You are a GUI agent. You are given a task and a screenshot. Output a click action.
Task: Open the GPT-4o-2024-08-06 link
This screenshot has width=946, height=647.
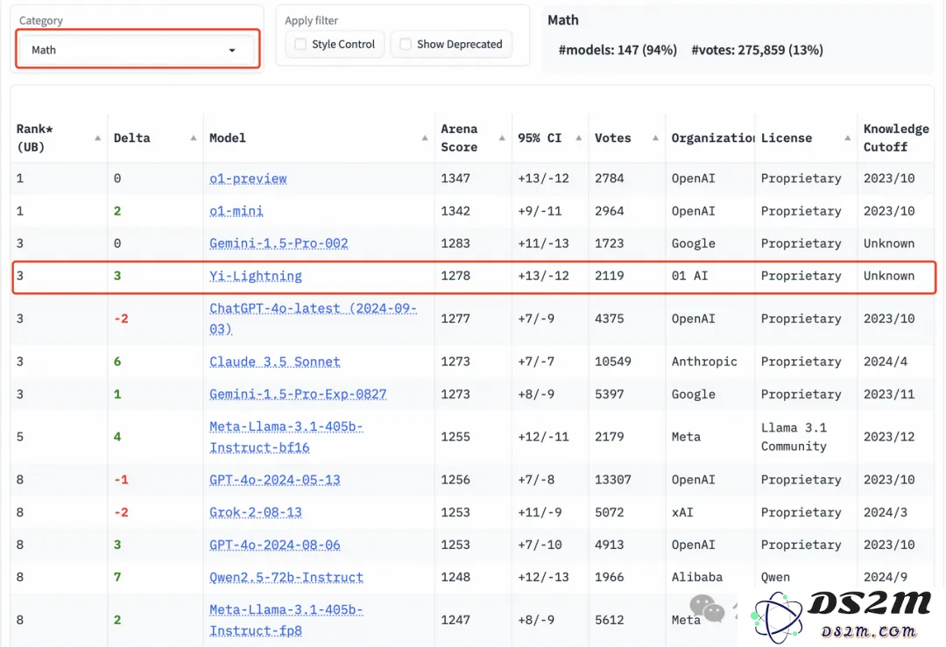click(274, 545)
